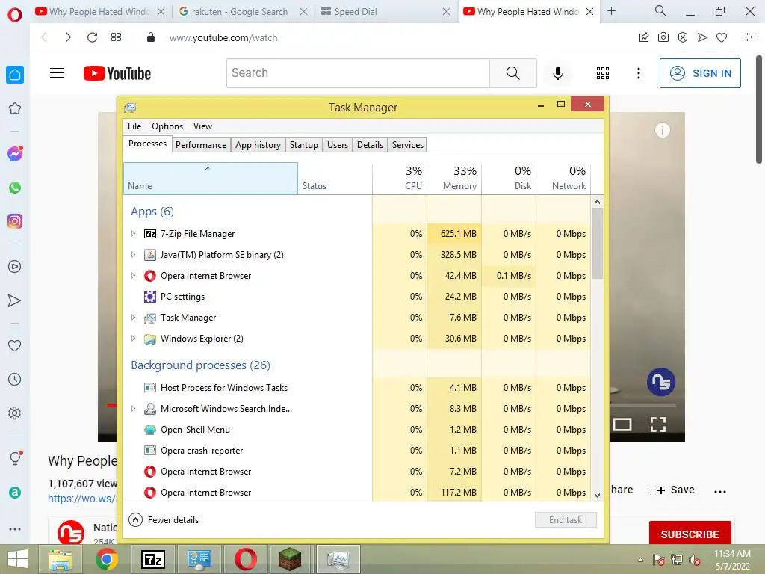The height and width of the screenshot is (574, 765).
Task: Click the lightbulb tips icon in sidebar
Action: coord(16,458)
